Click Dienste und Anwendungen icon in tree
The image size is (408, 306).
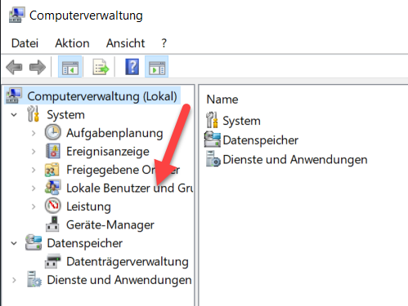34,279
